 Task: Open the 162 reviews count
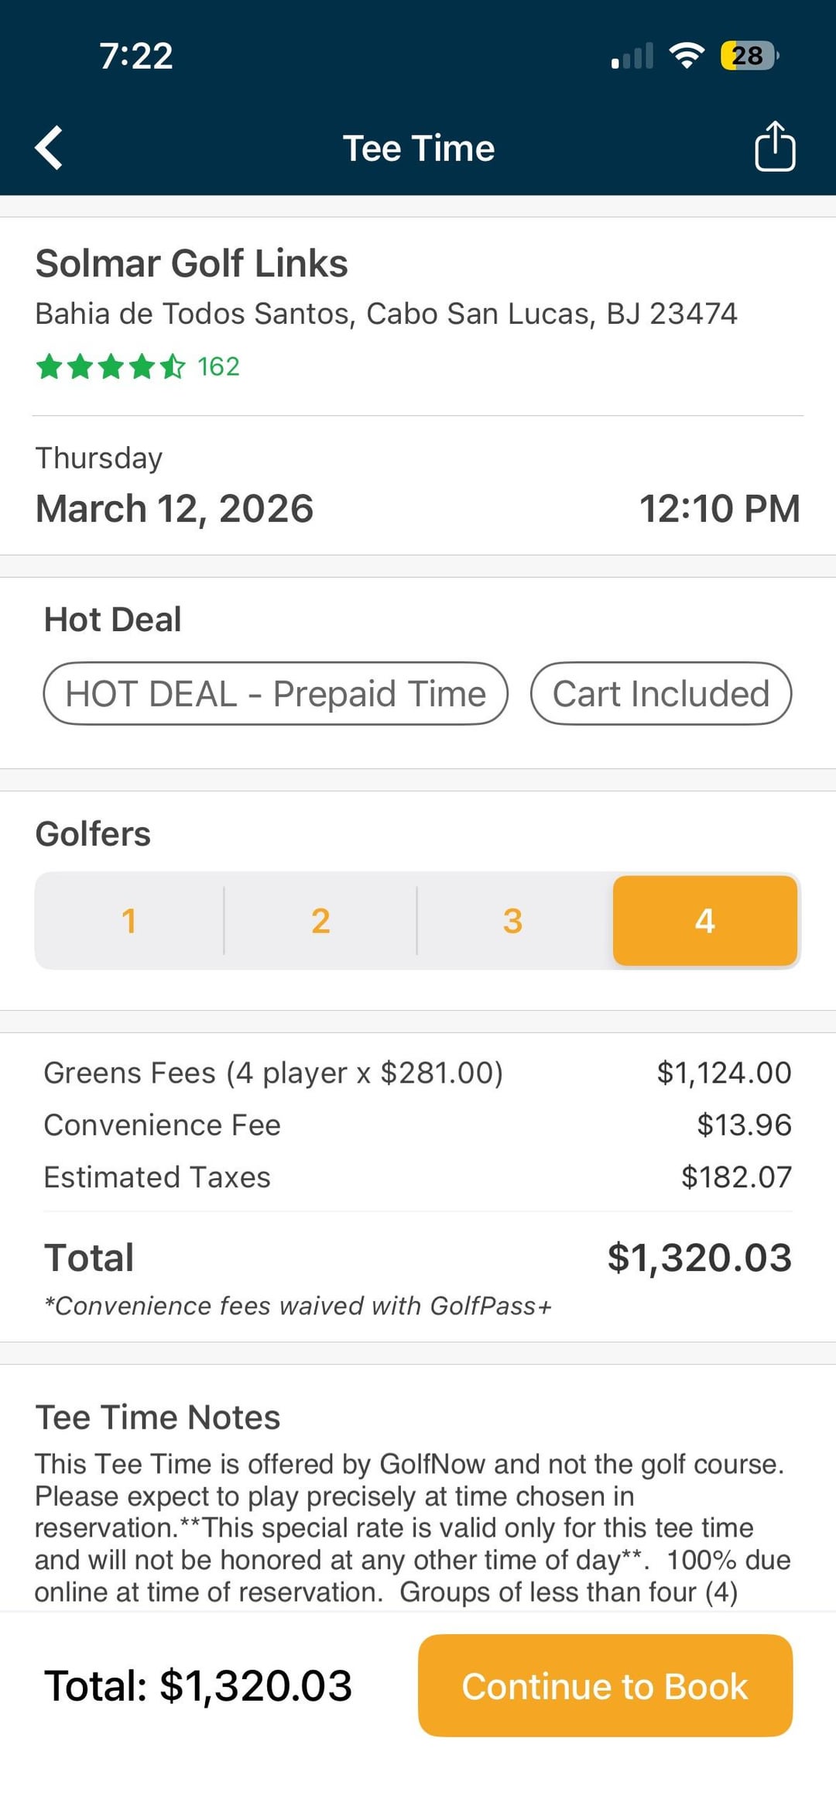click(x=218, y=366)
